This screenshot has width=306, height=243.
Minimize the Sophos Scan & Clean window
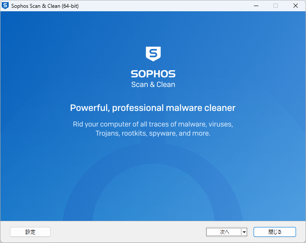pos(256,6)
